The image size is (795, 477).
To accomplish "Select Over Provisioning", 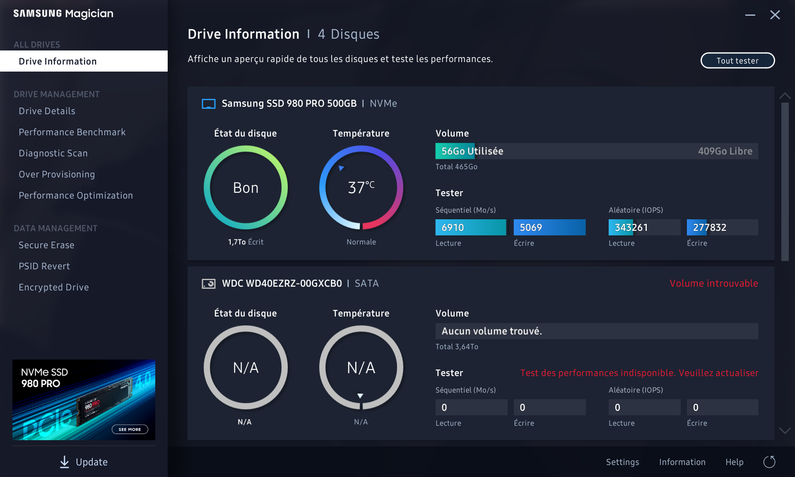I will tap(57, 174).
